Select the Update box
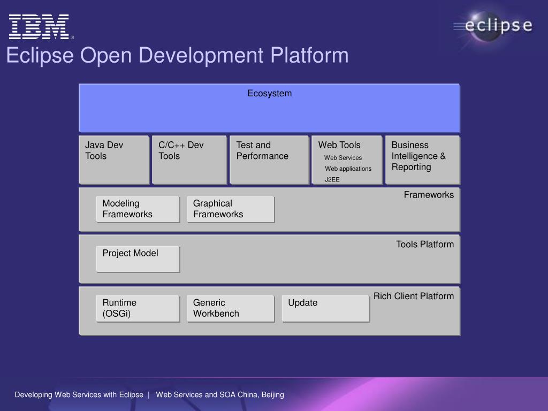This screenshot has width=548, height=411. click(x=325, y=308)
